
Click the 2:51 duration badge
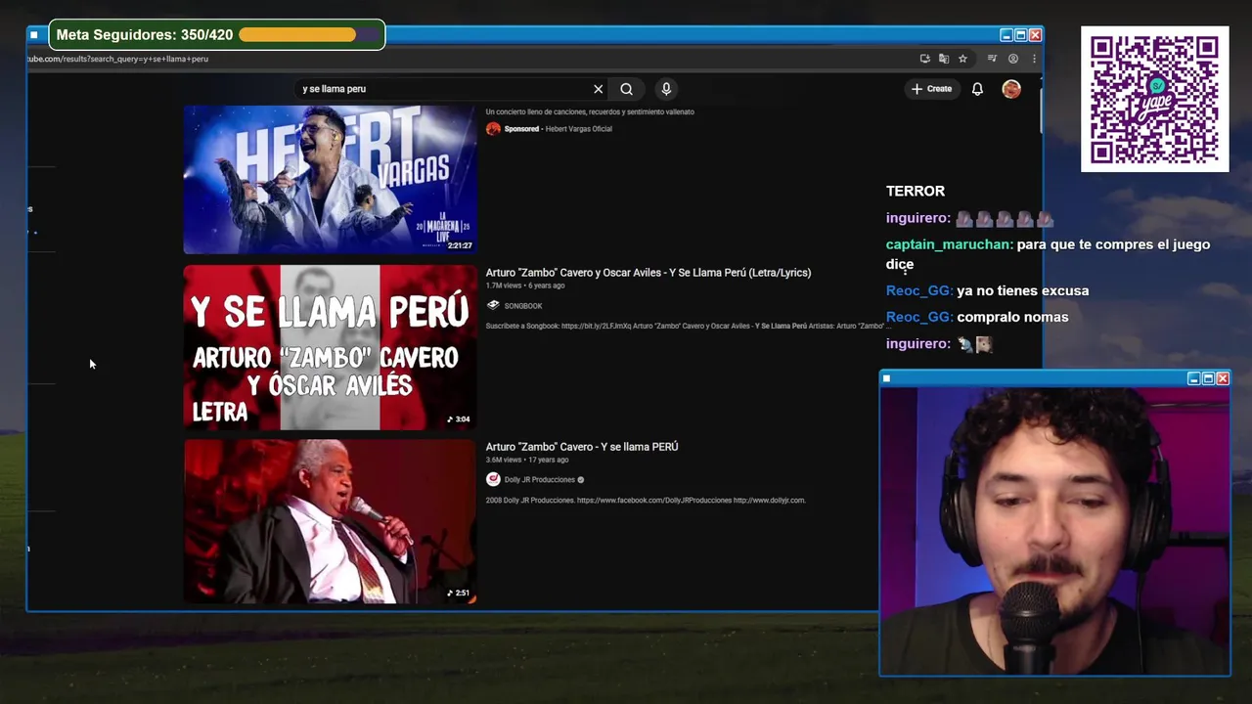click(459, 593)
